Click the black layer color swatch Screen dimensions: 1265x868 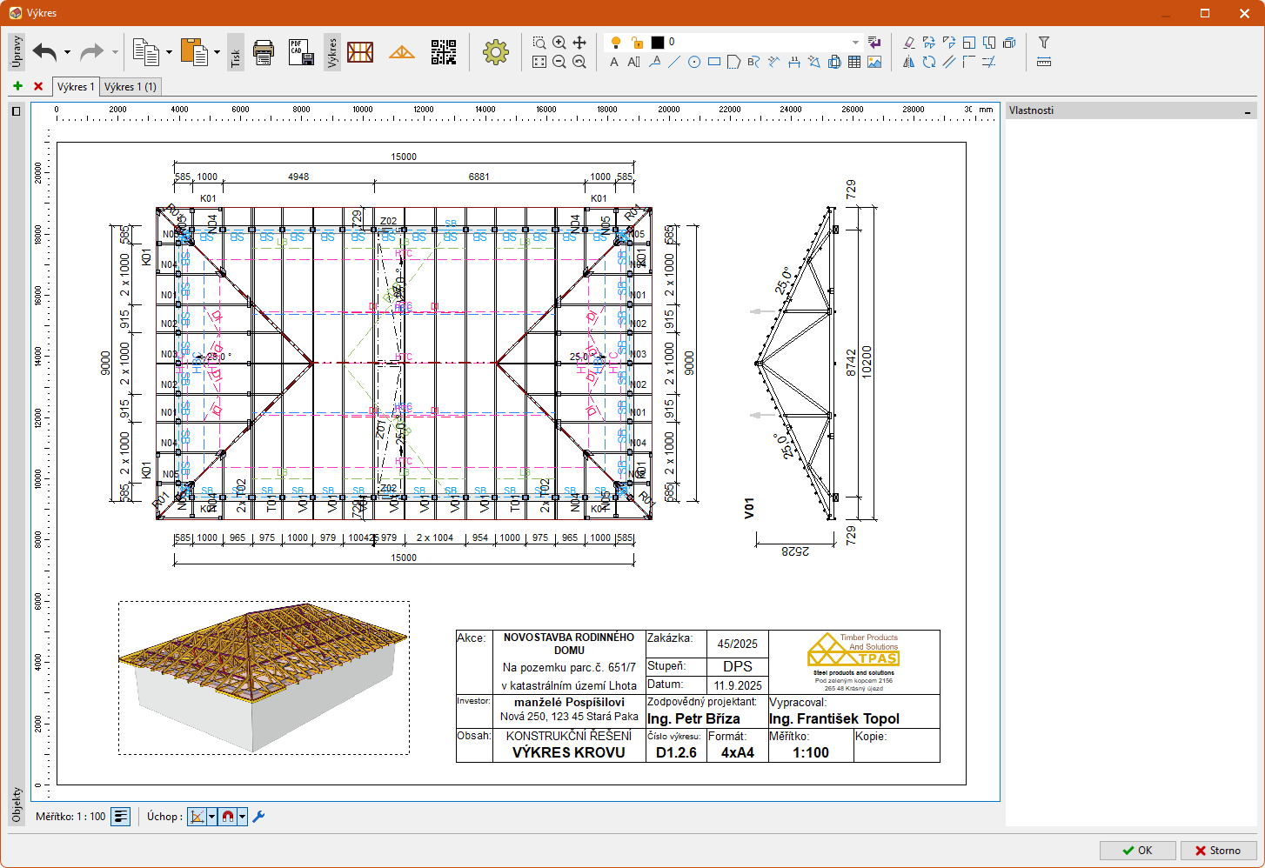coord(658,43)
